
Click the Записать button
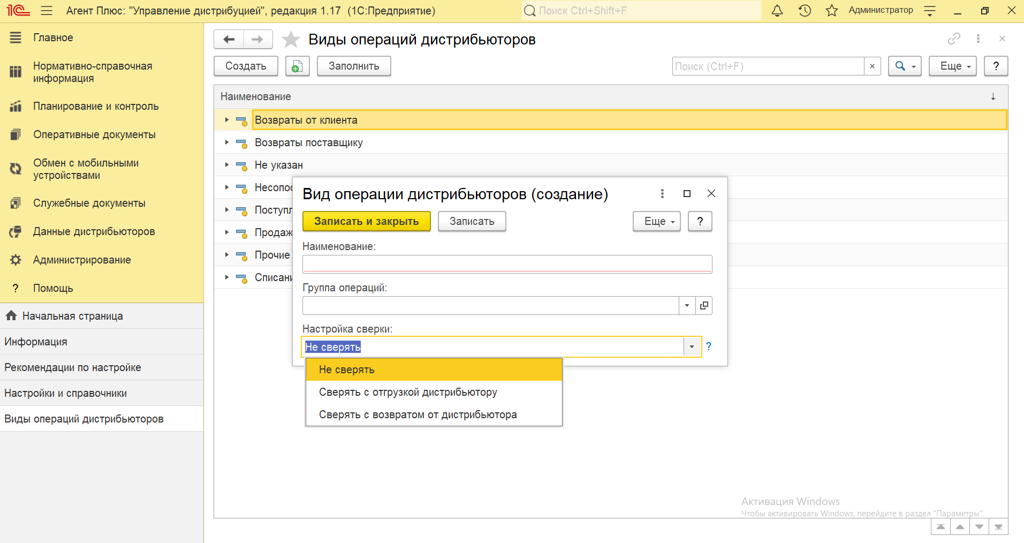[472, 221]
